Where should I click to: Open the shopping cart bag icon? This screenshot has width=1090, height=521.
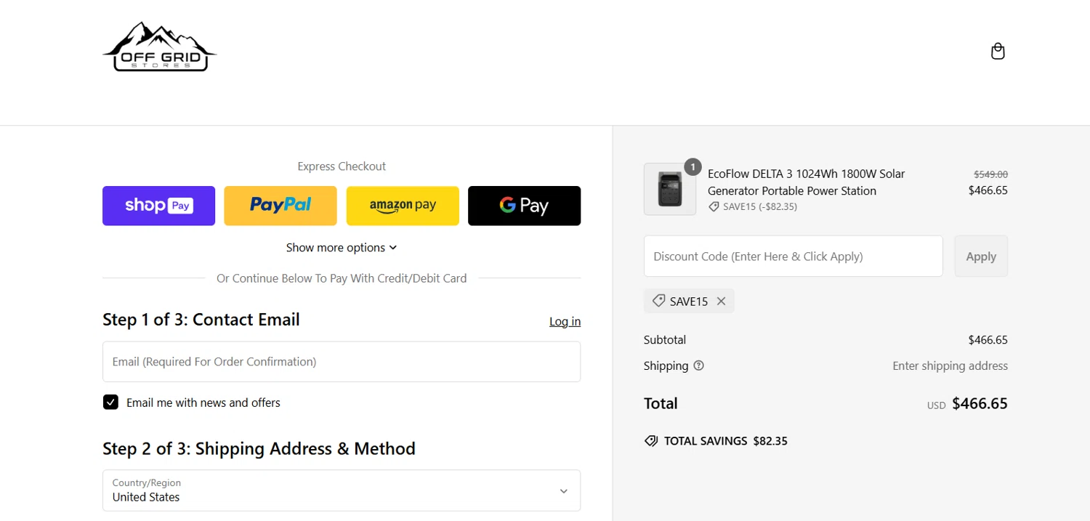click(998, 51)
